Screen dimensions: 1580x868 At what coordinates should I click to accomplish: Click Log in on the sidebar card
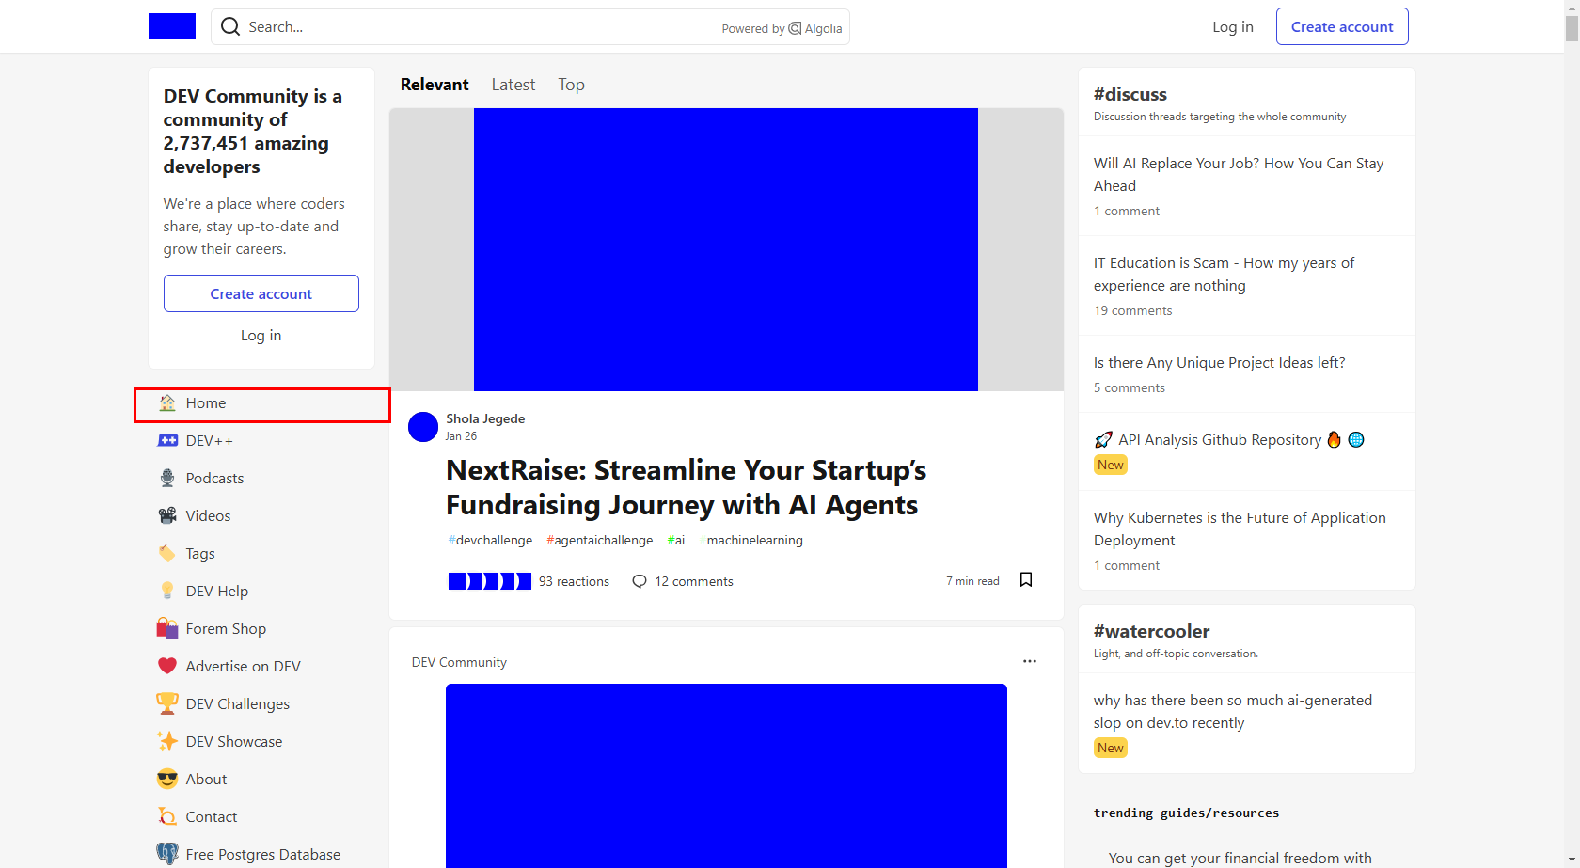(x=261, y=336)
